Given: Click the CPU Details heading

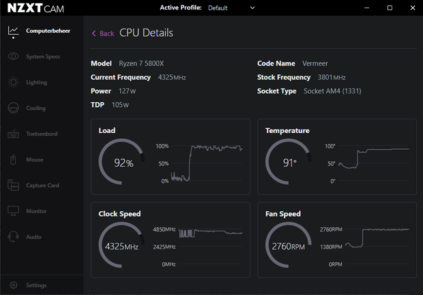Looking at the screenshot, I should coord(146,33).
